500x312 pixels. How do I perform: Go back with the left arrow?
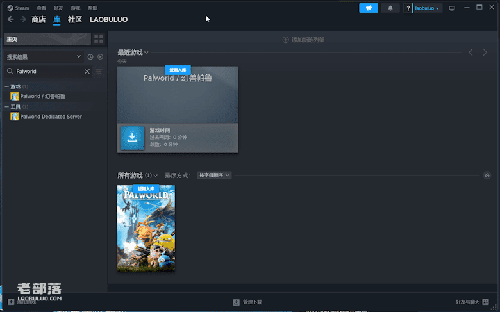pyautogui.click(x=11, y=19)
